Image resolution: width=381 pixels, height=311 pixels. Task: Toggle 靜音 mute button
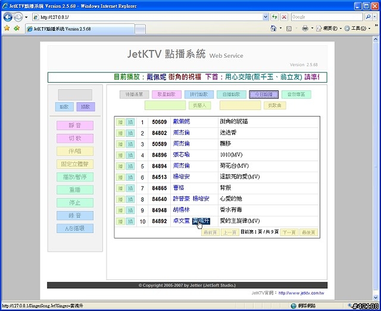[x=75, y=125]
